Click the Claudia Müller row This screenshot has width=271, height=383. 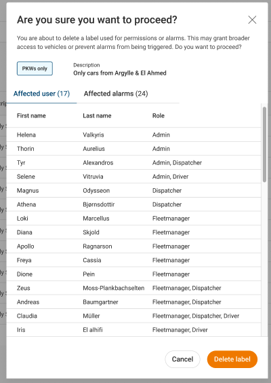[133, 316]
